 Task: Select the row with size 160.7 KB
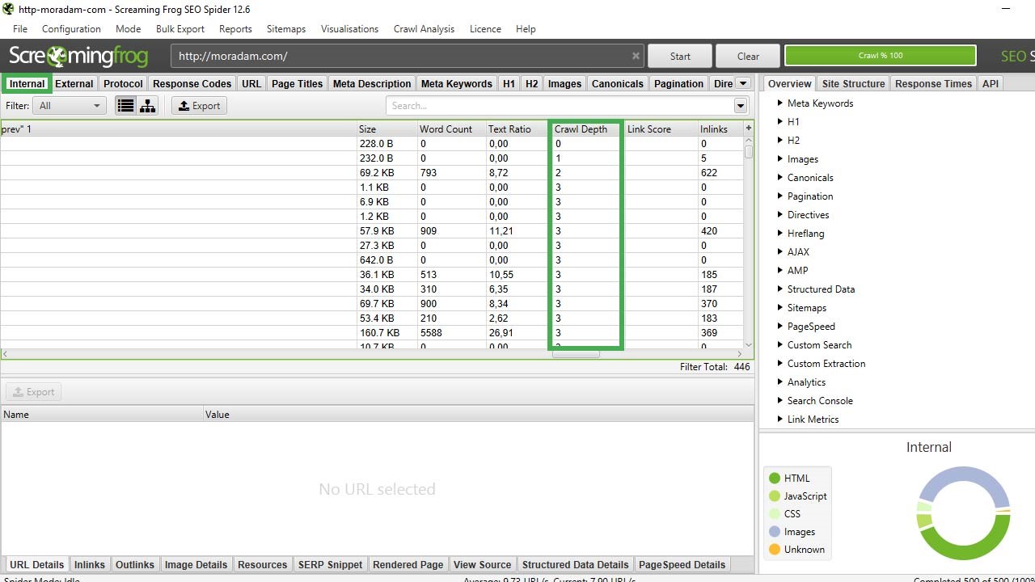click(372, 333)
